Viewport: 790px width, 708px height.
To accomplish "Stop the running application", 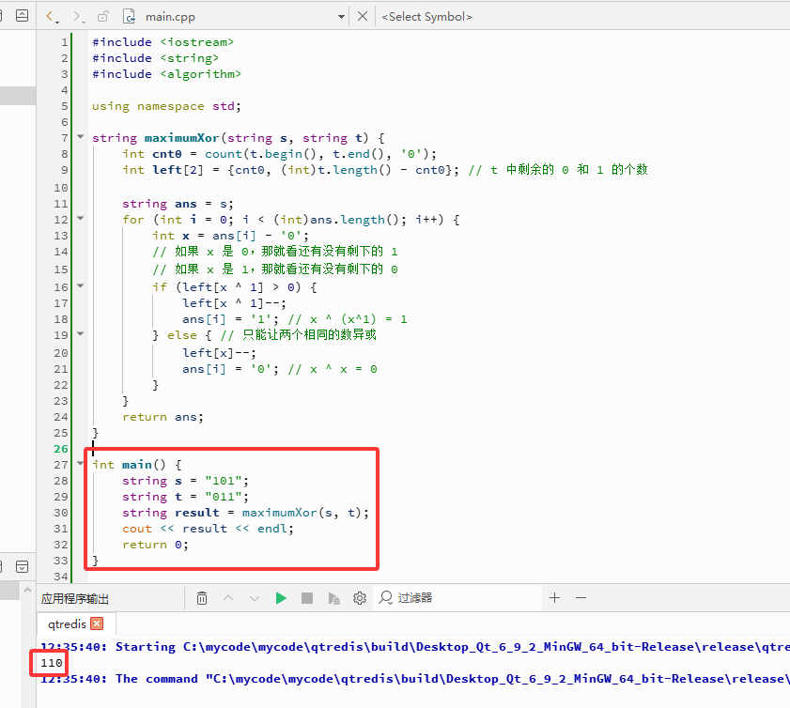I will pyautogui.click(x=307, y=598).
